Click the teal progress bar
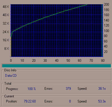Screen dimensions: 112x107 [57, 66]
